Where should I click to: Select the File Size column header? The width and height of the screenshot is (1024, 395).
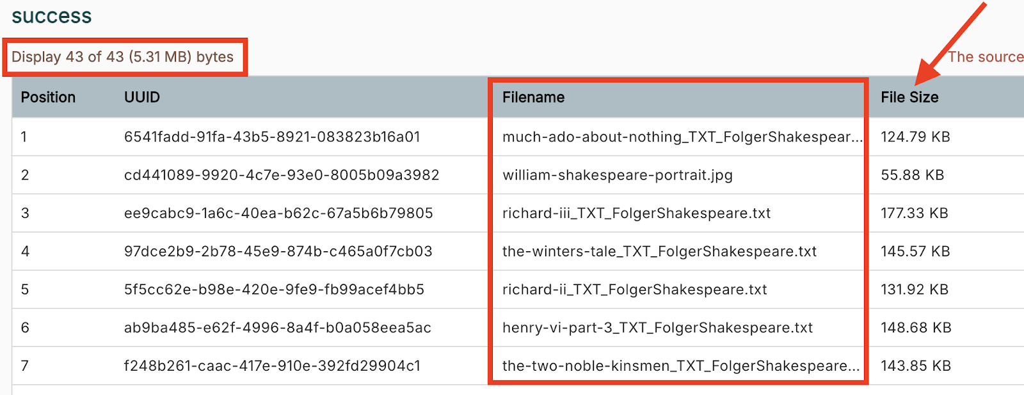tap(909, 97)
